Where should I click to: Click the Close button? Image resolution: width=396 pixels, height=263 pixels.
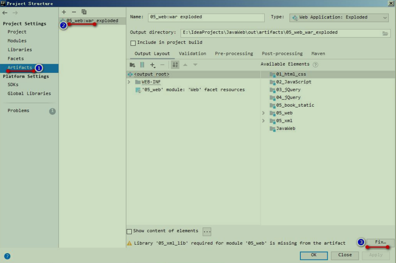click(345, 255)
